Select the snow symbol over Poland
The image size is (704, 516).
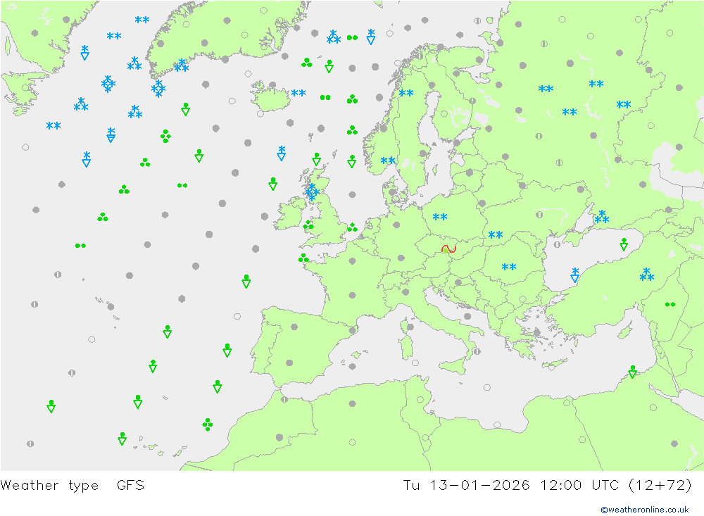pos(440,217)
